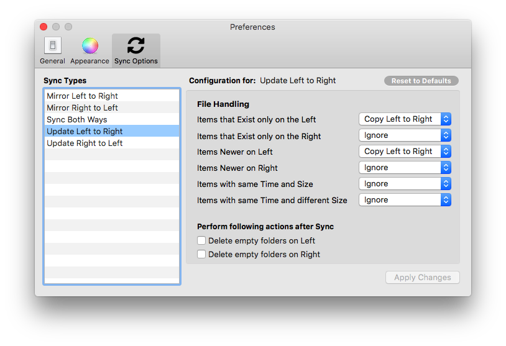Select Mirror Left to Right sync type

pyautogui.click(x=82, y=96)
